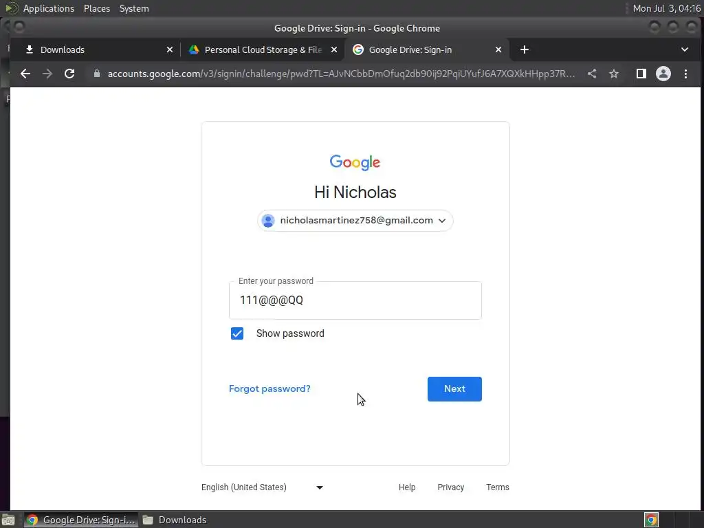
Task: Expand the account switcher chevron
Action: 442,221
